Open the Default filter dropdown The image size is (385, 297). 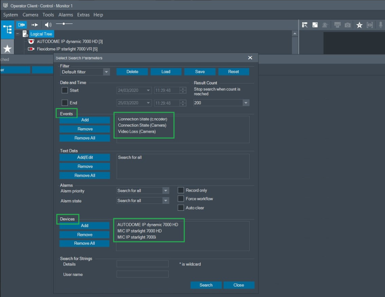[106, 72]
